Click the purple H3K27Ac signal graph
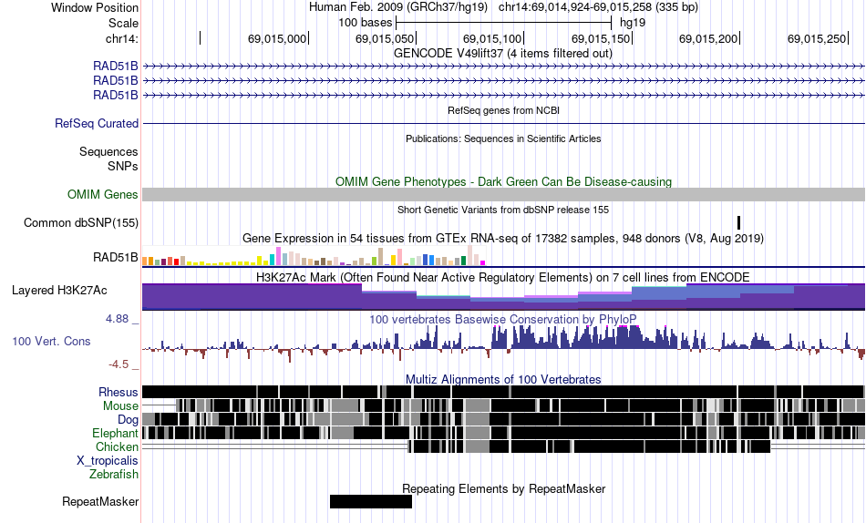 tap(504, 296)
